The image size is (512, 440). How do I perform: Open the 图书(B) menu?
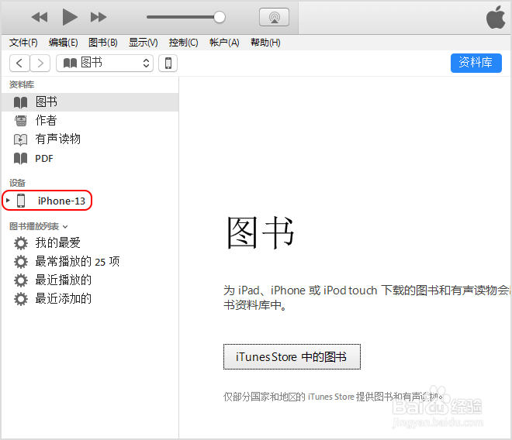pos(103,43)
